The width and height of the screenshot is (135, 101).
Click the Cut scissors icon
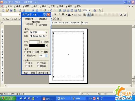(x=33, y=10)
